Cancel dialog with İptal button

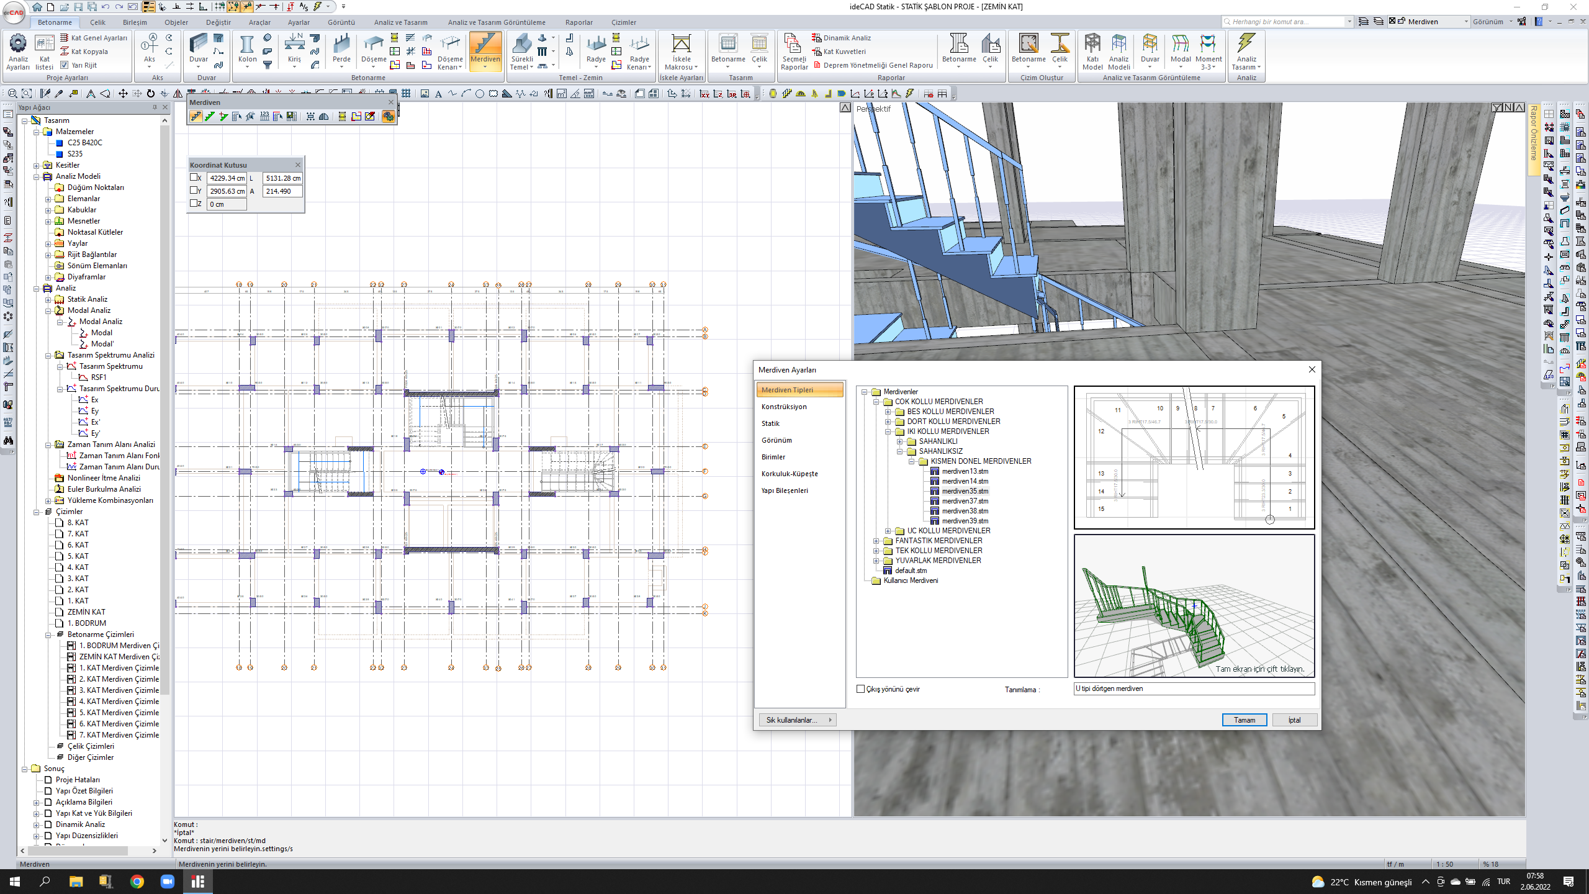coord(1294,720)
